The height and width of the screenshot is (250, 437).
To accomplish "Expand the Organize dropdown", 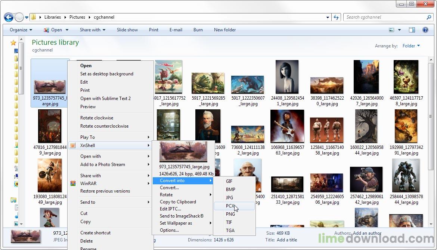I will pyautogui.click(x=19, y=30).
